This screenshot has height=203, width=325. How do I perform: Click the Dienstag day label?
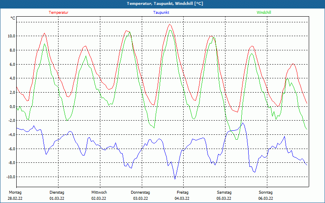point(57,192)
